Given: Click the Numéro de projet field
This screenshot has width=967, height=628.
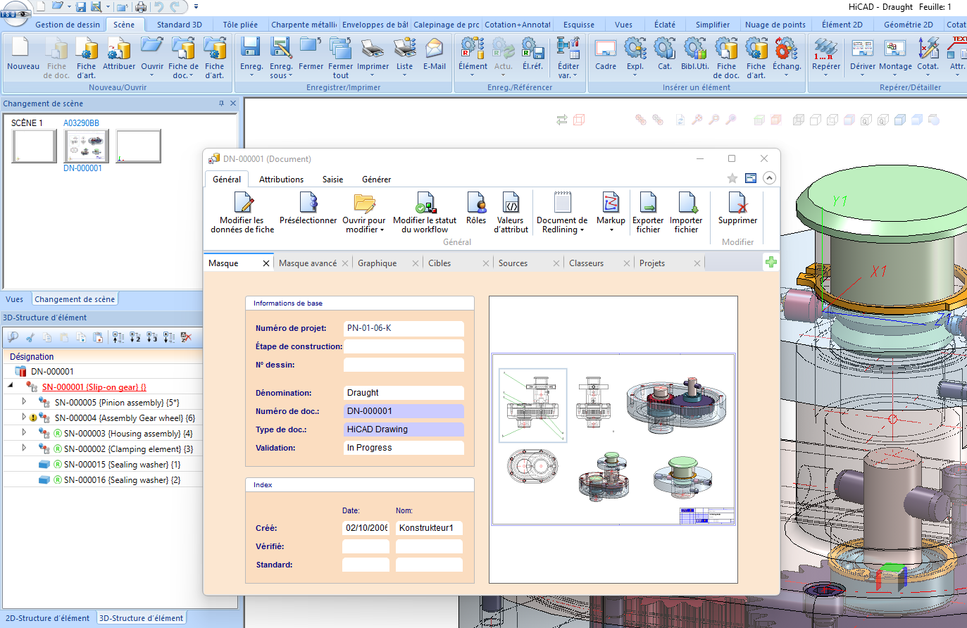Looking at the screenshot, I should coord(404,328).
